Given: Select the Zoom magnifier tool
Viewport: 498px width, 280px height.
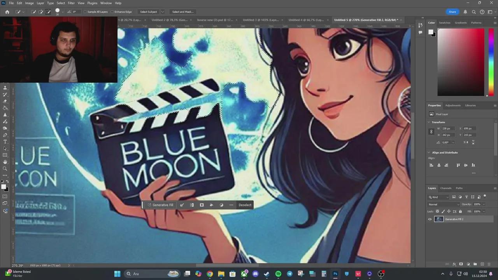Looking at the screenshot, I should tap(5, 169).
